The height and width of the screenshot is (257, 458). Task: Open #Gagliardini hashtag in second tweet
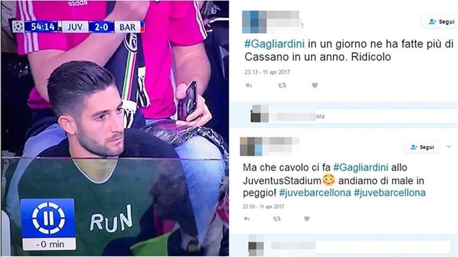361,168
